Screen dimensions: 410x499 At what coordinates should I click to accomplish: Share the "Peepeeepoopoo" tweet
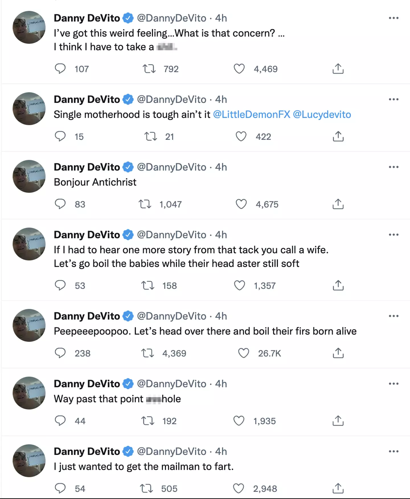pos(338,353)
